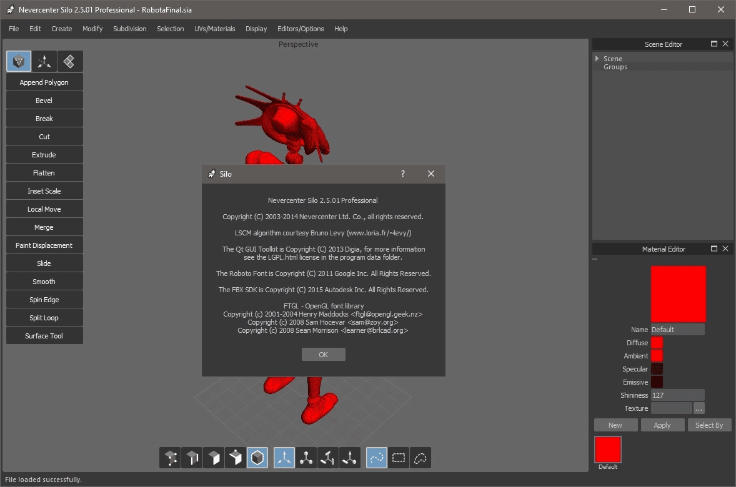Screen dimensions: 736x487
Task: Browse for texture with the ... button
Action: pos(699,408)
